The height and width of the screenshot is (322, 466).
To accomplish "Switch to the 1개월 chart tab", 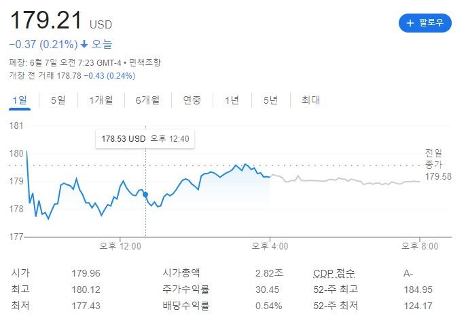I will tap(101, 100).
